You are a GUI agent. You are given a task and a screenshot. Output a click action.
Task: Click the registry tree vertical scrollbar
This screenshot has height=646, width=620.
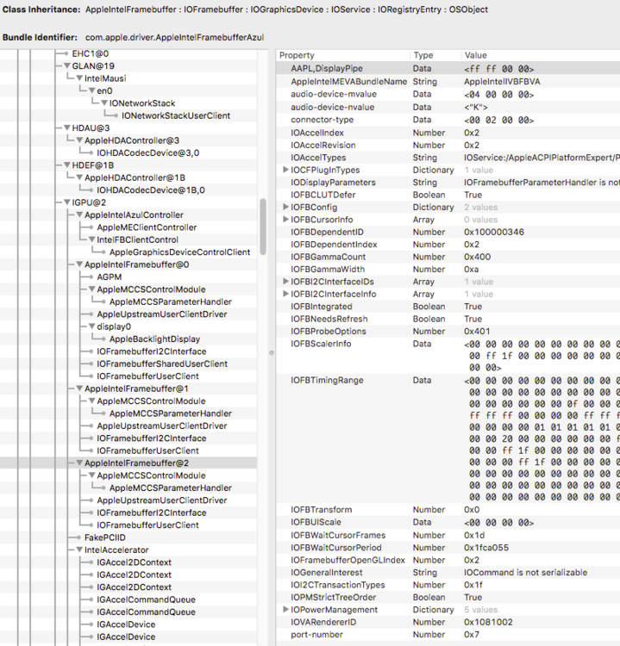tap(263, 224)
